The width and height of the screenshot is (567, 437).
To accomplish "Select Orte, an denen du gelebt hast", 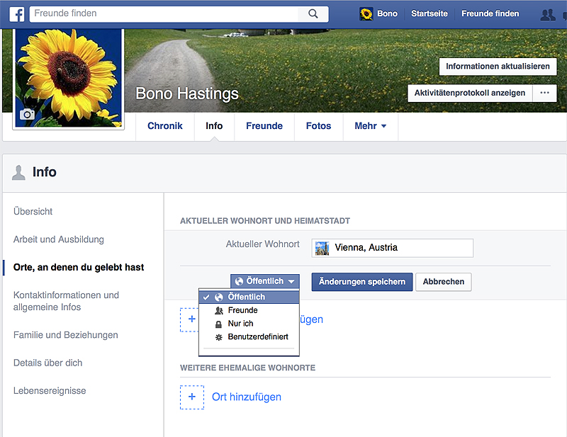I will click(x=79, y=268).
